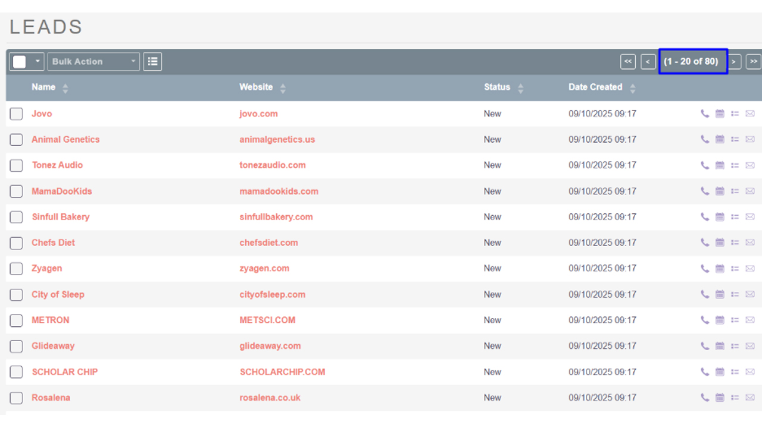Check the MamaDooKids row checkbox
762x428 pixels.
coord(16,191)
